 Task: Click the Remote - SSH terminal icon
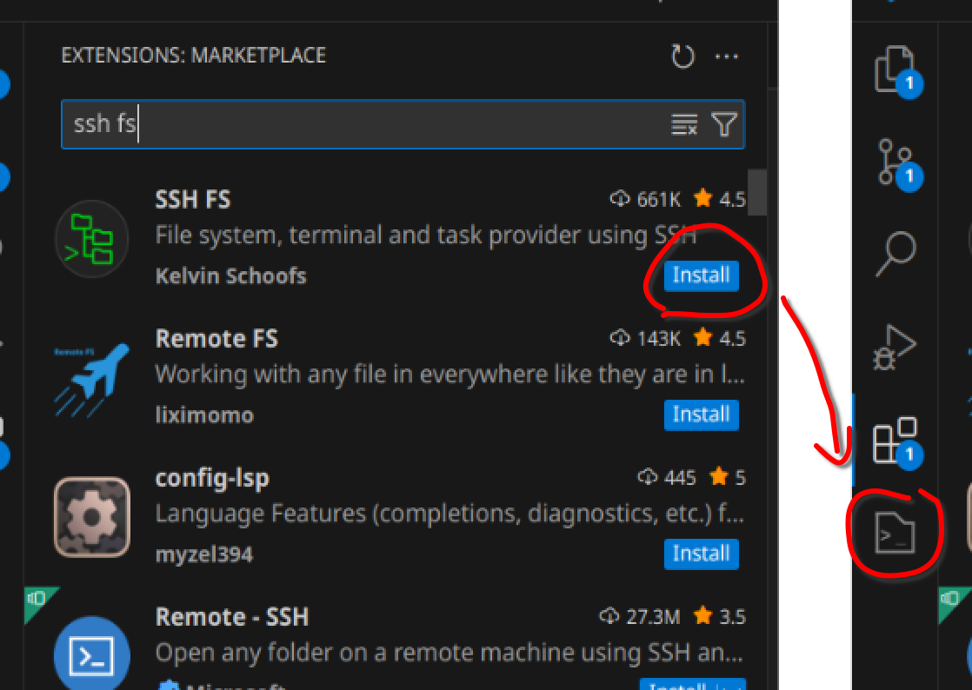(92, 654)
